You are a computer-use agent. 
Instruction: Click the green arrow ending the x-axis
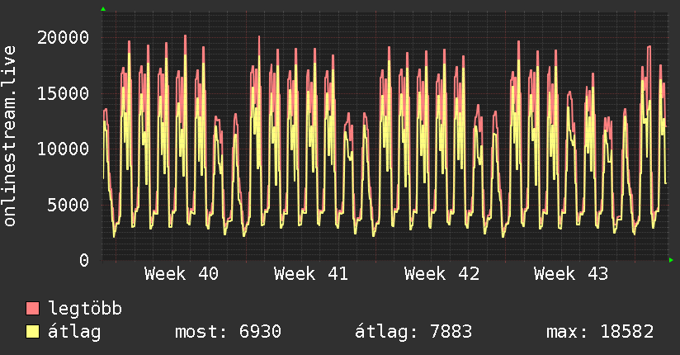(673, 260)
